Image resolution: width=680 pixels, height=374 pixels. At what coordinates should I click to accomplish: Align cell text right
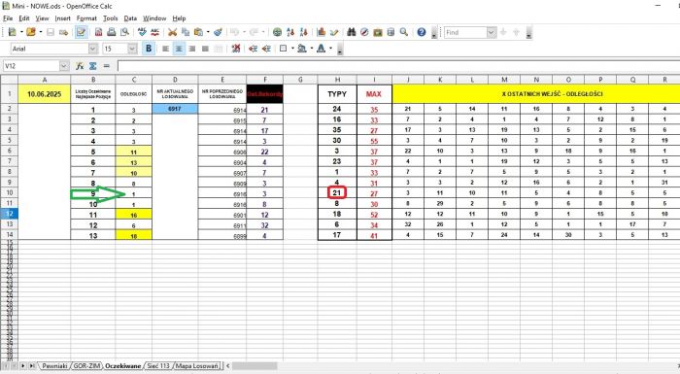[192, 49]
